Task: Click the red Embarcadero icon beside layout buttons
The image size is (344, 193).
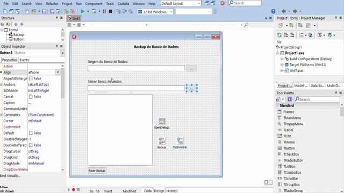Action: pos(223,3)
